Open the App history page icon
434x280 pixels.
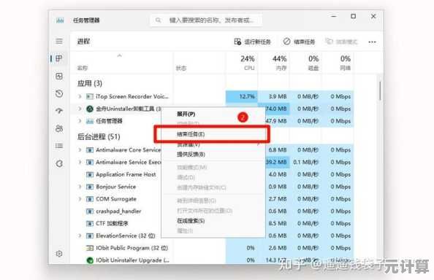59,93
